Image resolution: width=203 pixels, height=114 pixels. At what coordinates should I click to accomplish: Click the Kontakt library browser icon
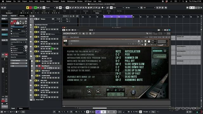point(80,34)
